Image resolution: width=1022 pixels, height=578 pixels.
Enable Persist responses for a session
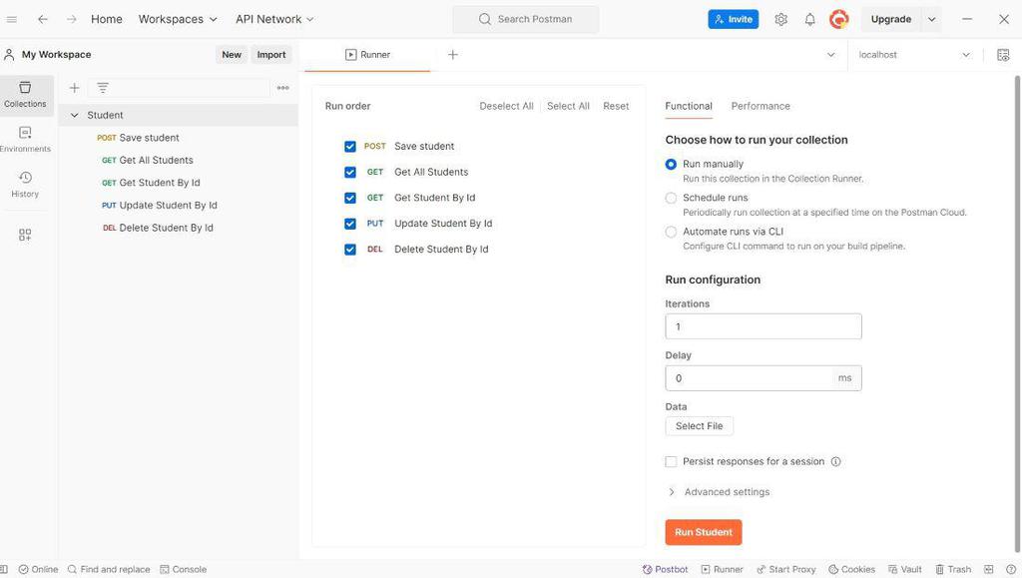point(671,461)
